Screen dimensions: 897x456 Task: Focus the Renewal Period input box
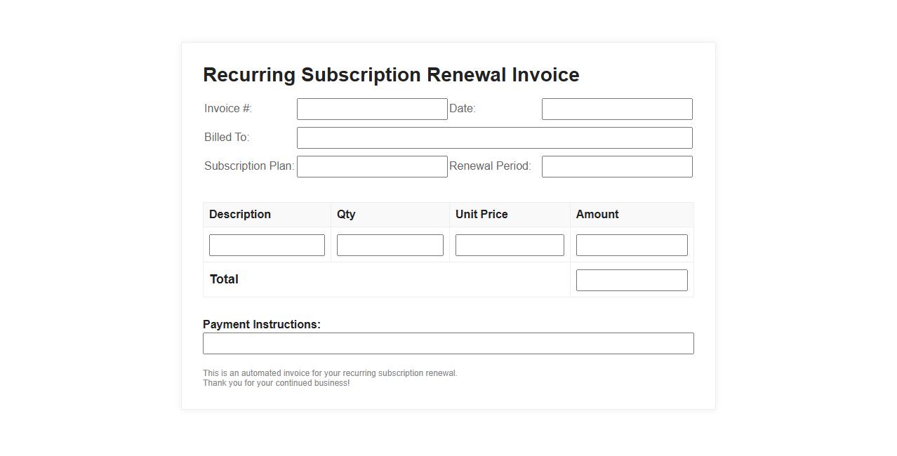click(x=617, y=167)
